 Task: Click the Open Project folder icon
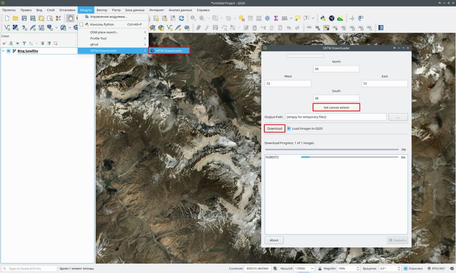(15, 18)
